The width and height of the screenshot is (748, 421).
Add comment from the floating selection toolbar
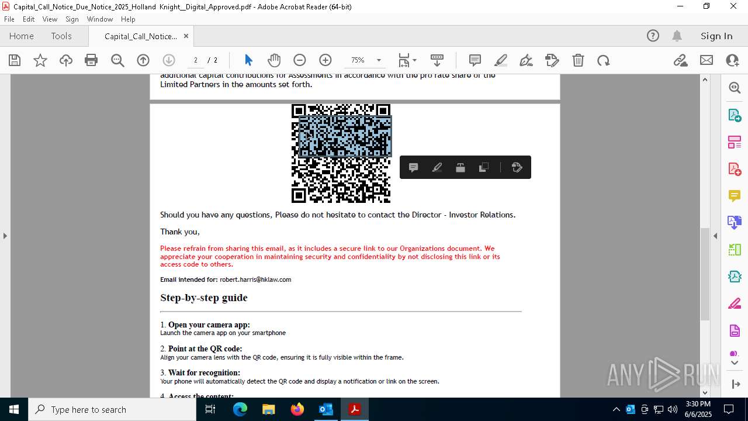coord(413,167)
